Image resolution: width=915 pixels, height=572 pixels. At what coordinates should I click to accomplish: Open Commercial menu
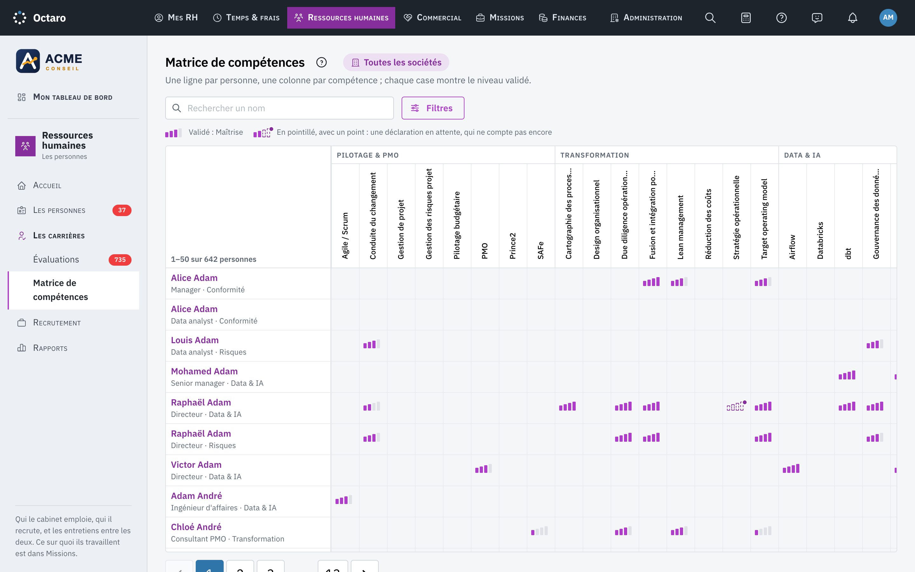[432, 18]
